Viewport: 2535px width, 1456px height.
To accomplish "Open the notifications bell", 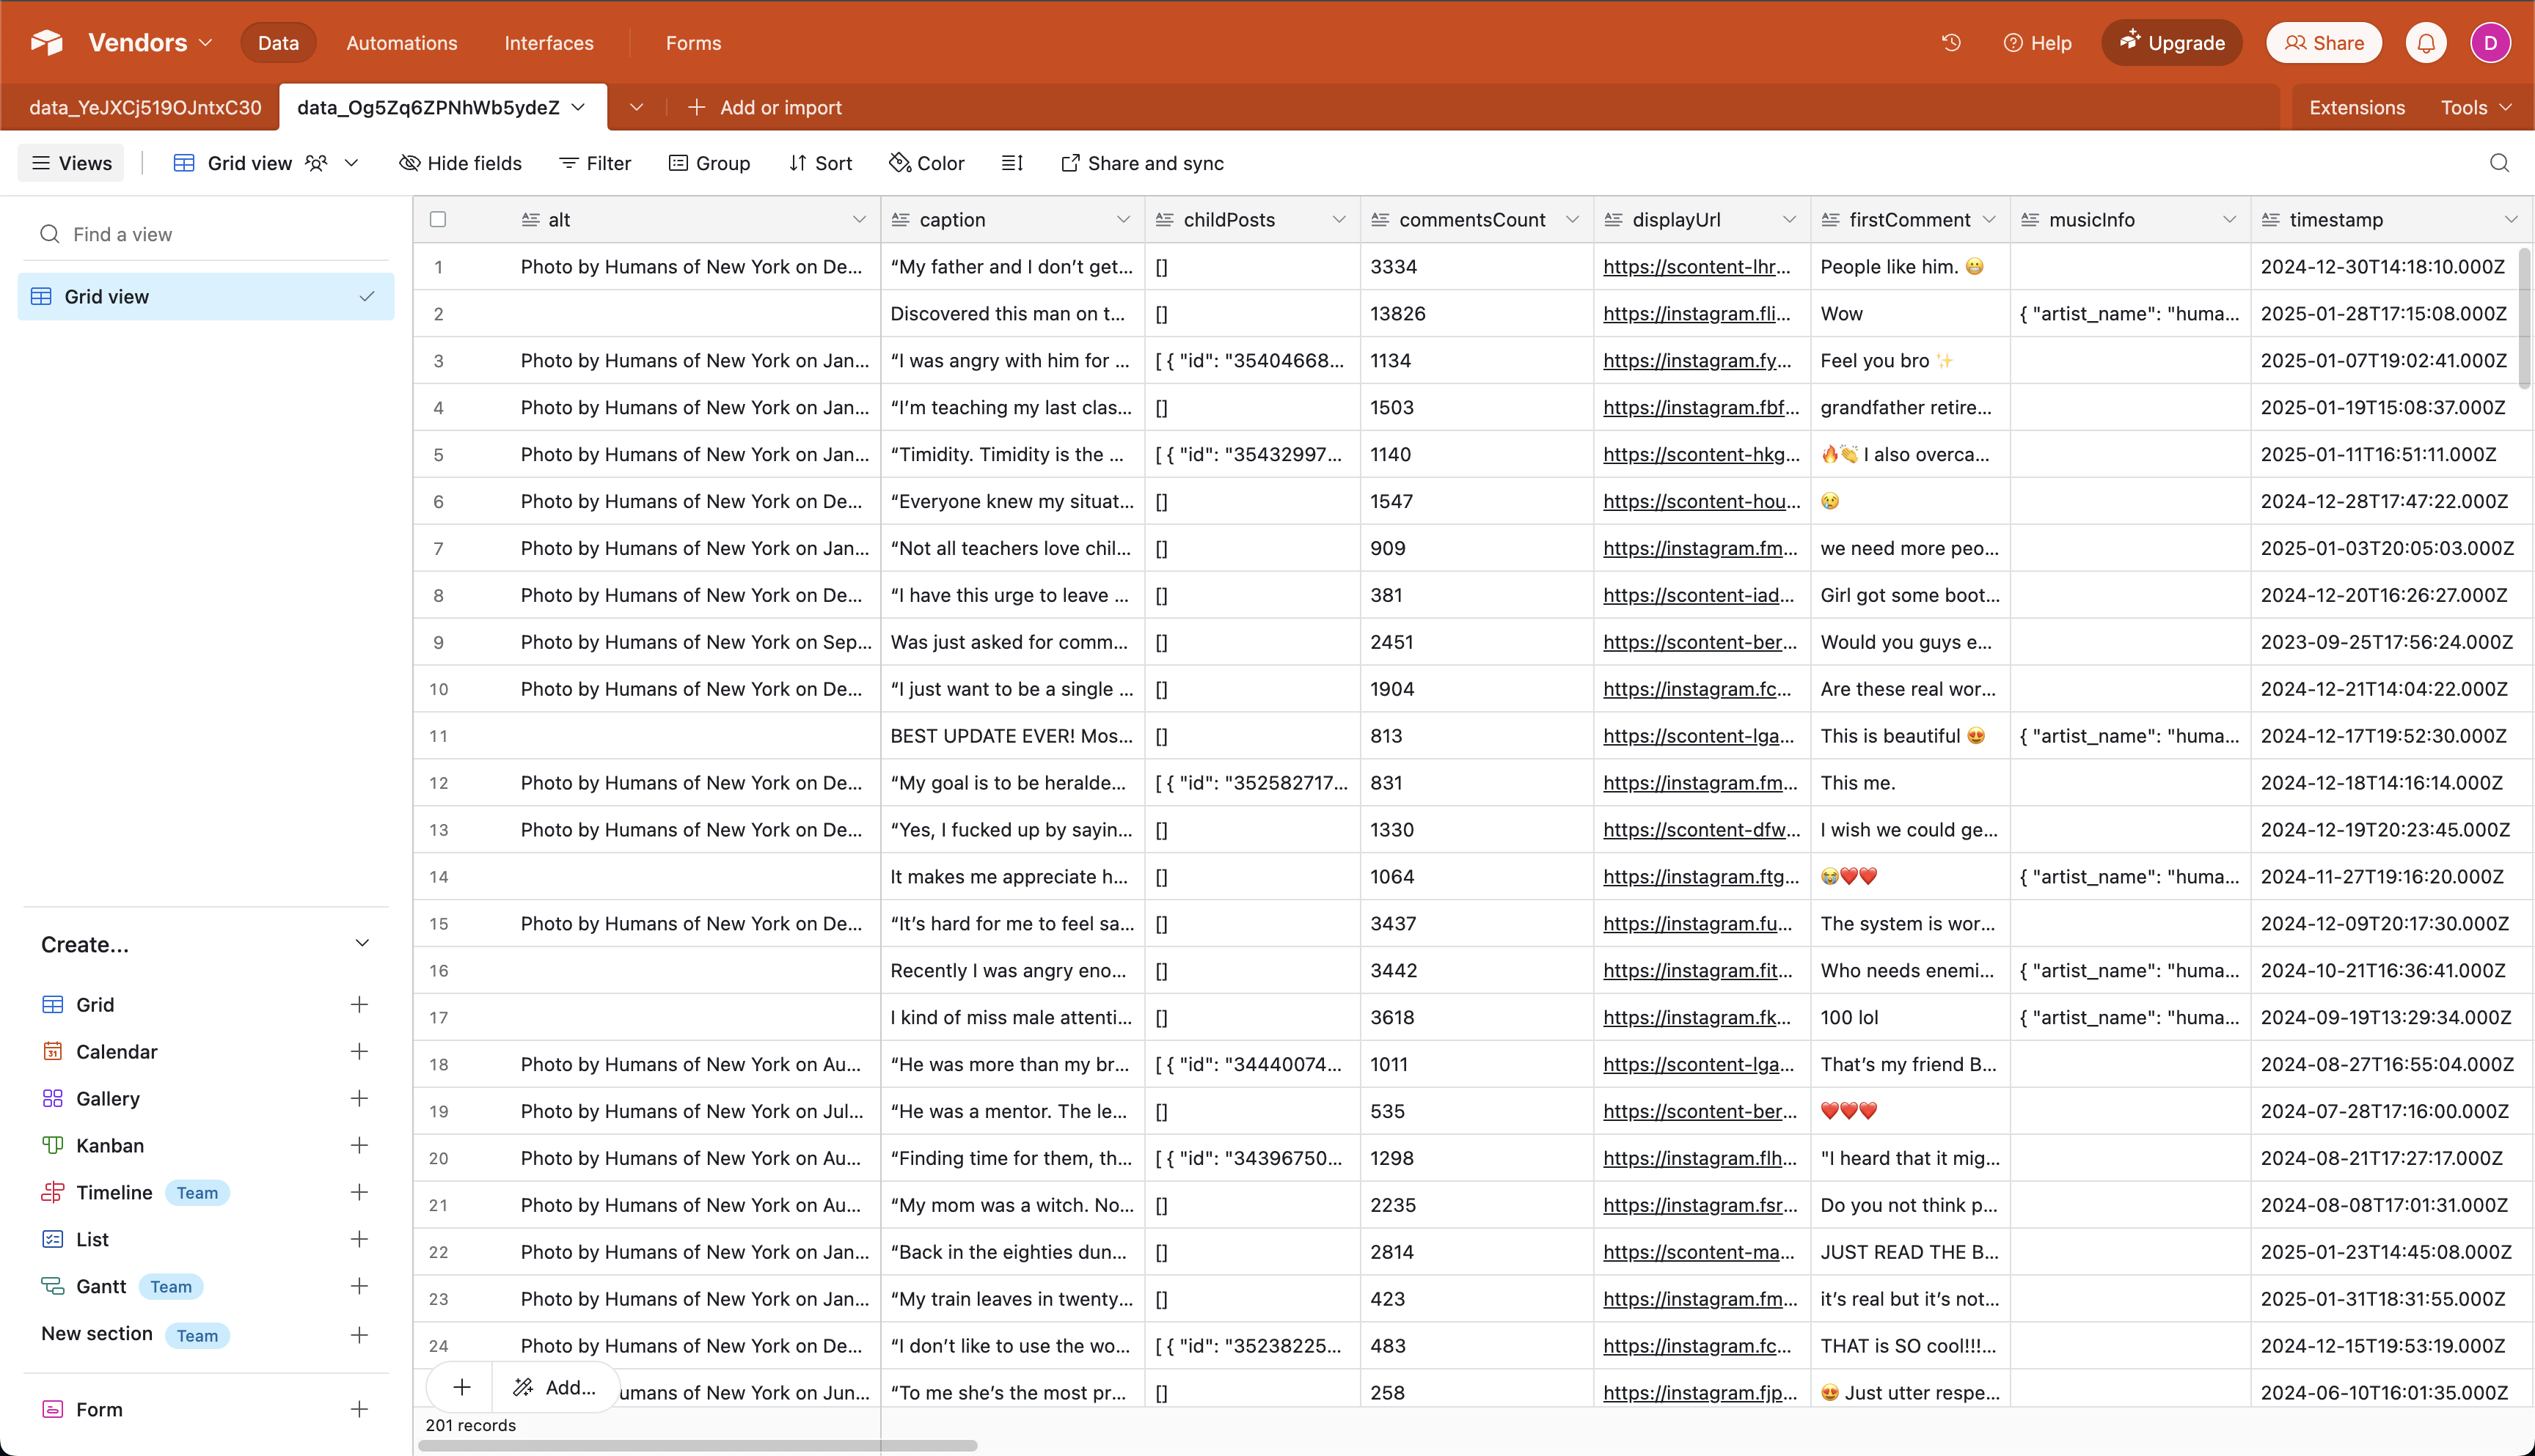I will coord(2426,42).
